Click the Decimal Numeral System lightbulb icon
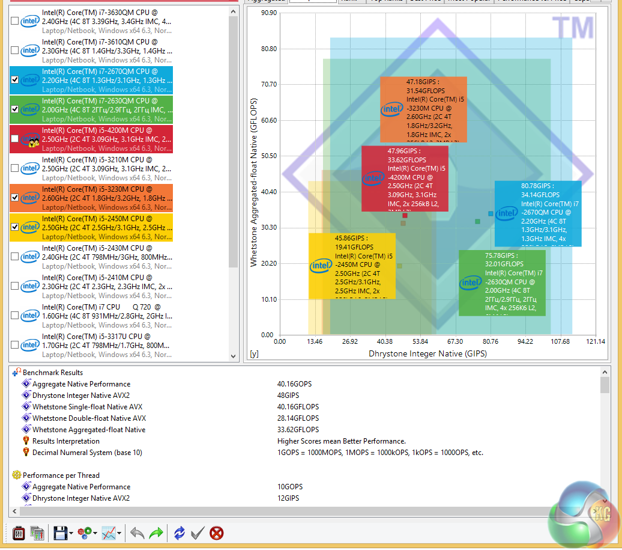Viewport: 622px width, 550px height. click(x=26, y=452)
